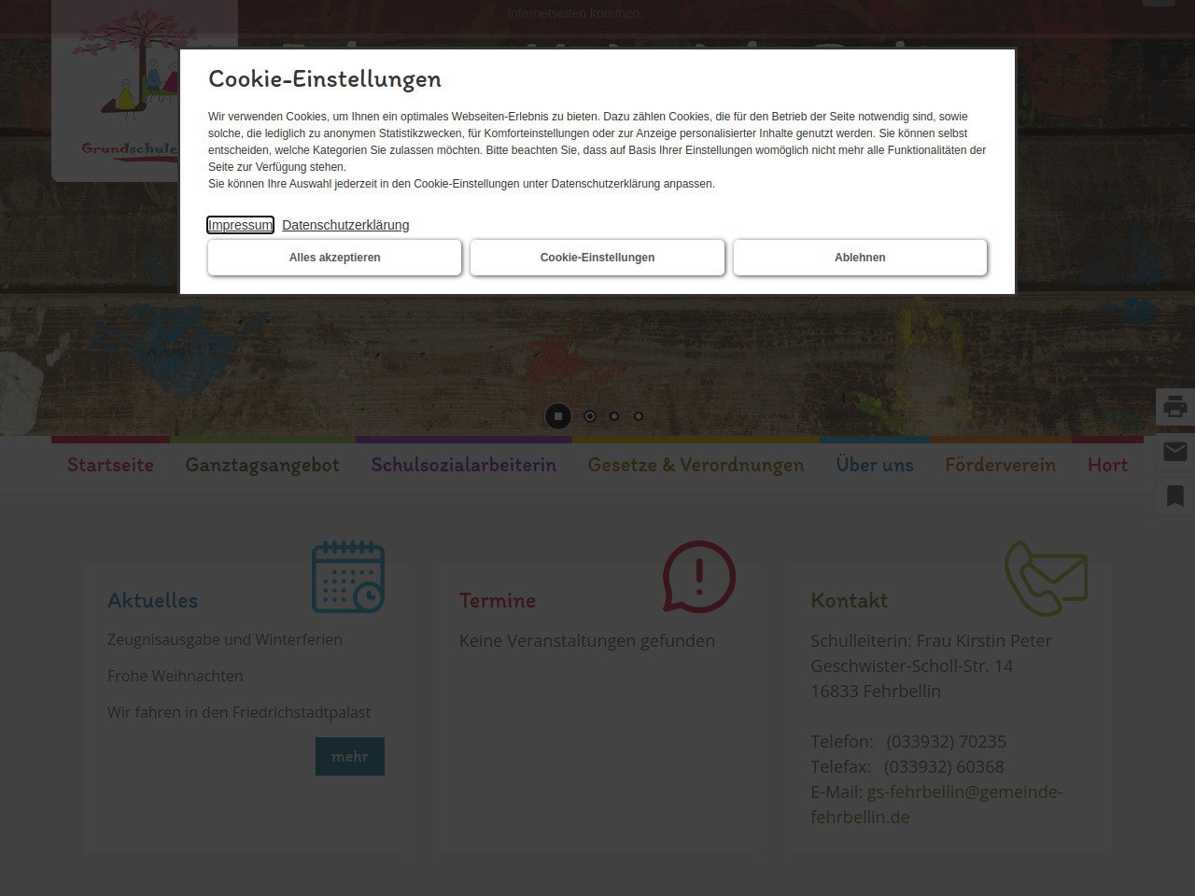Viewport: 1195px width, 896px height.
Task: Open the Impressum link
Action: point(240,225)
